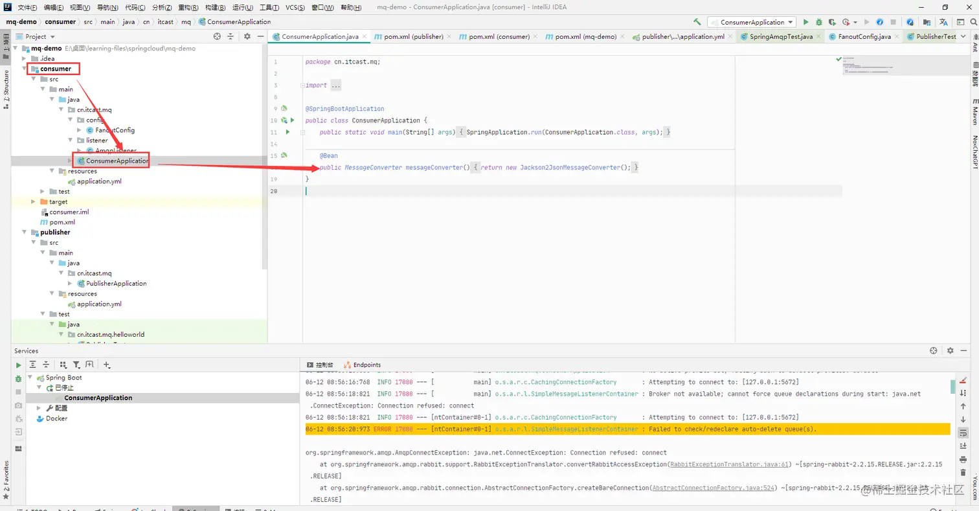This screenshot has width=979, height=511.
Task: Toggle the Project tool window side tab
Action: [x=5, y=47]
